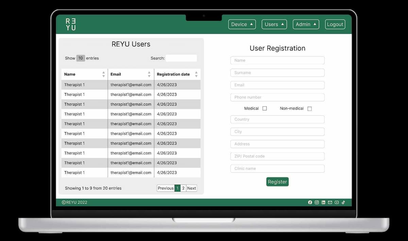The height and width of the screenshot is (241, 408).
Task: Click the Next pagination button
Action: [x=191, y=188]
